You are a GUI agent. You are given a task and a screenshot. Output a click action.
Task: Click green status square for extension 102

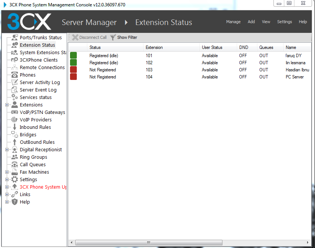click(73, 62)
